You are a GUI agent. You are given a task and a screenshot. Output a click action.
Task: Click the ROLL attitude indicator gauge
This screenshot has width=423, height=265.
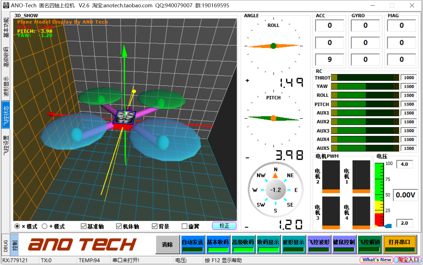(x=274, y=46)
